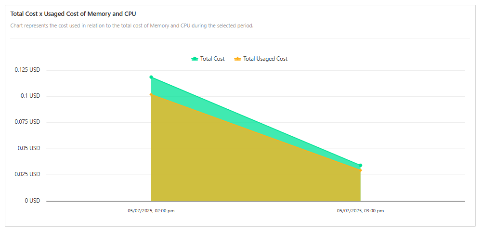This screenshot has width=482, height=232.
Task: Toggle the Total Cost series legend label
Action: pyautogui.click(x=212, y=59)
